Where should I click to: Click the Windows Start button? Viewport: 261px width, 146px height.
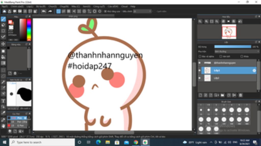4,142
